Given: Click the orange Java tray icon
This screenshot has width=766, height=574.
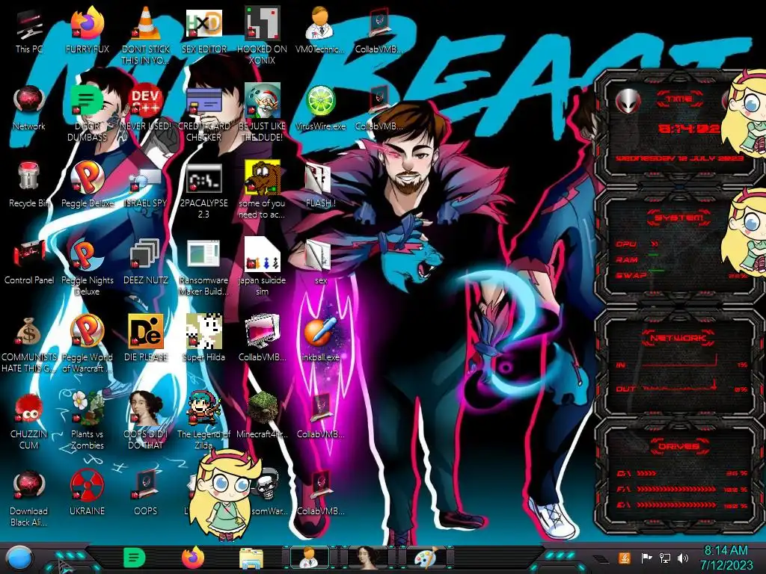Looking at the screenshot, I should [624, 558].
